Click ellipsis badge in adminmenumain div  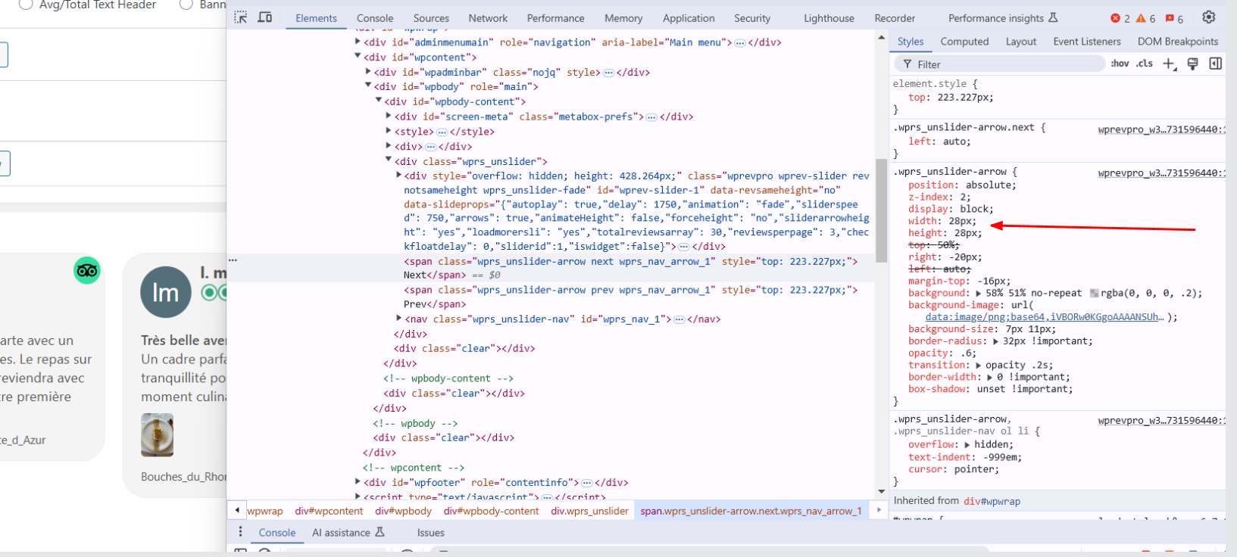pos(740,43)
